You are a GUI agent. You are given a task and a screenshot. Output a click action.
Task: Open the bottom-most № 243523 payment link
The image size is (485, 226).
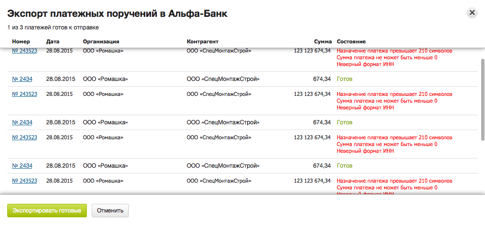[x=25, y=181]
